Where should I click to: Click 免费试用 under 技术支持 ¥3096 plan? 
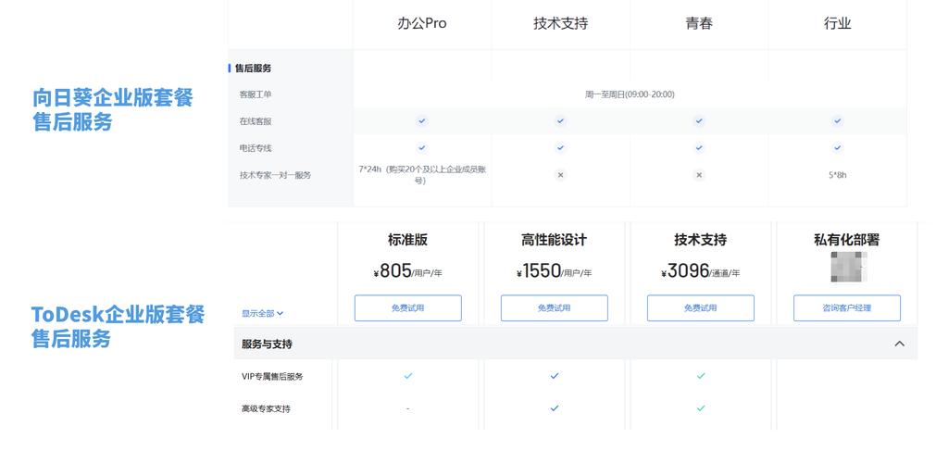tap(700, 307)
